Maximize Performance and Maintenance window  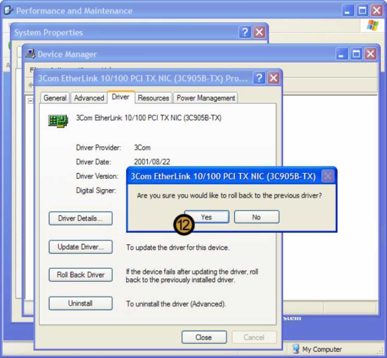pyautogui.click(x=362, y=11)
